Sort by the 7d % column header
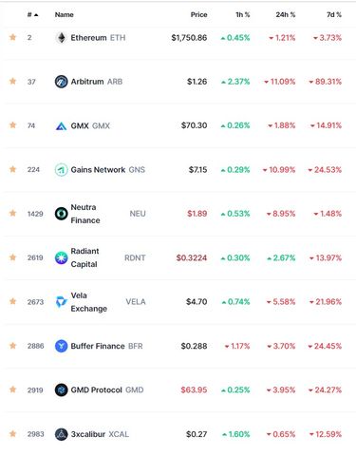 (334, 14)
